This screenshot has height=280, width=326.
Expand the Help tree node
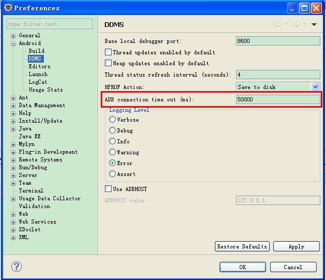click(x=13, y=113)
